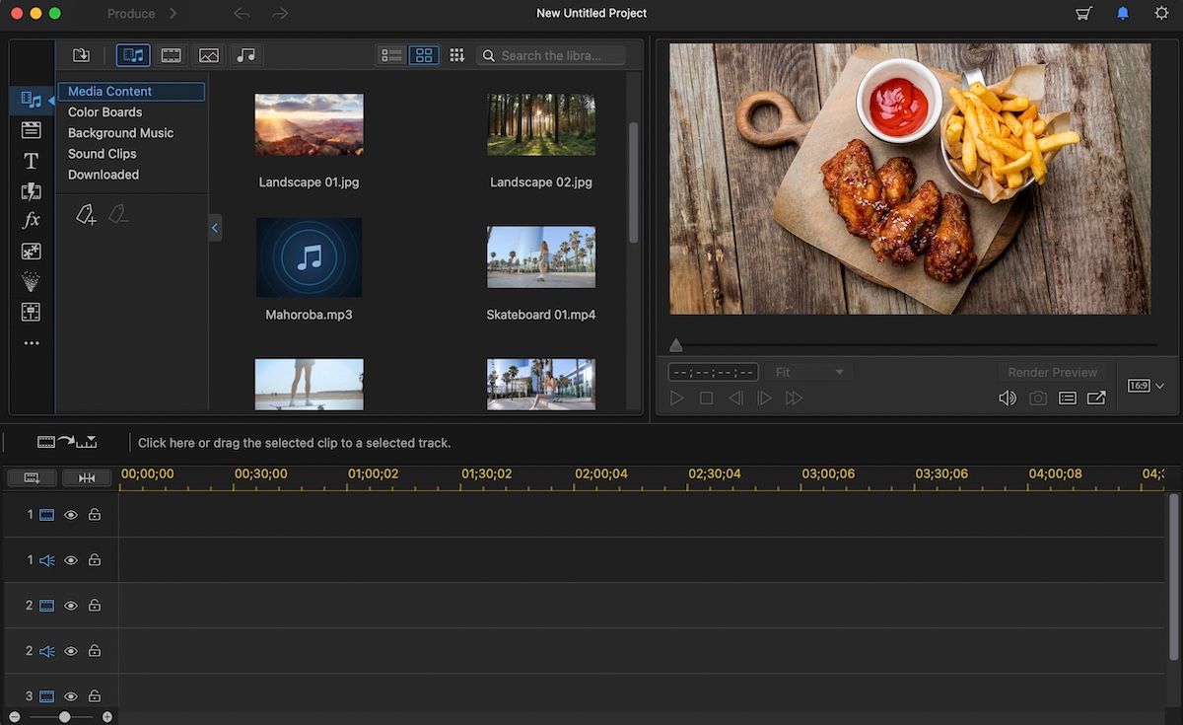Open the Title room T icon
Image resolution: width=1183 pixels, height=725 pixels.
(x=31, y=161)
